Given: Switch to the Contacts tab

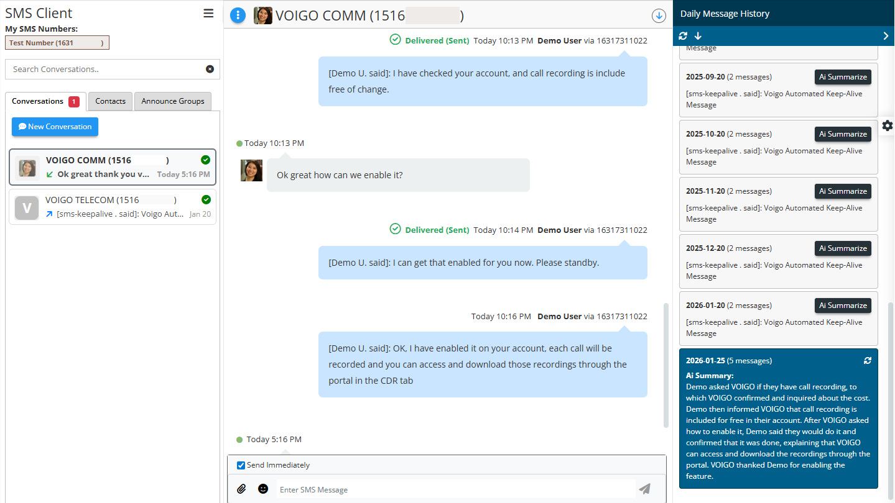Looking at the screenshot, I should coord(110,101).
